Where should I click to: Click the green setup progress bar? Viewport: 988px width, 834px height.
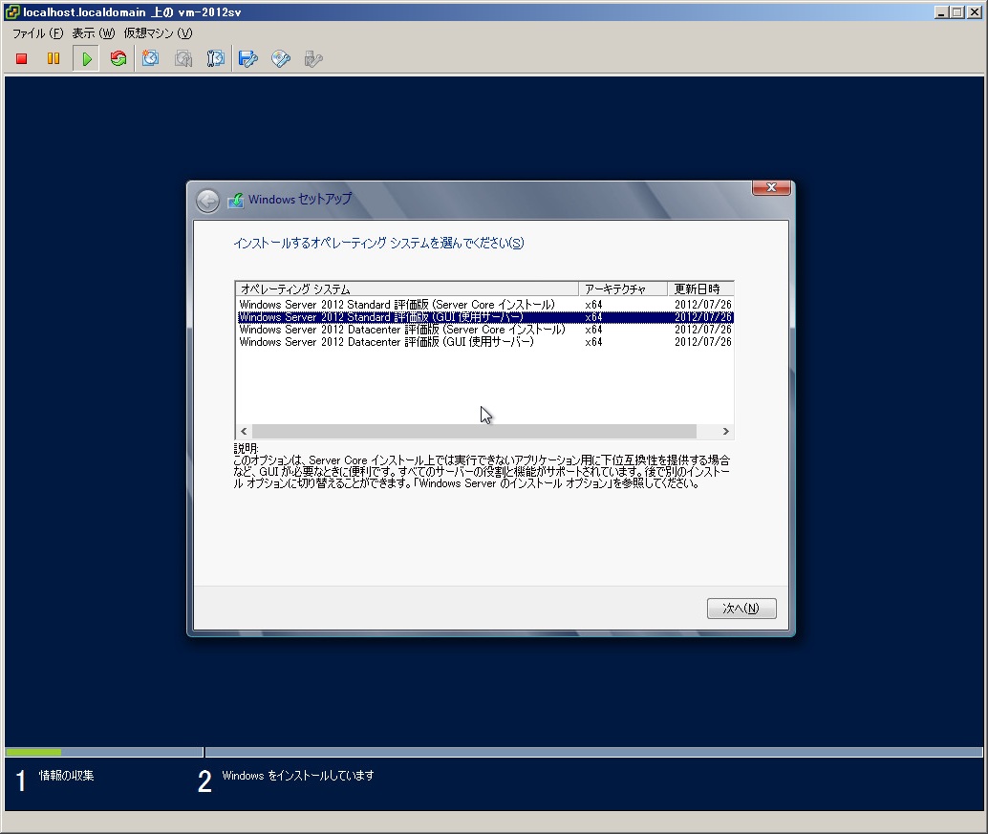point(33,752)
